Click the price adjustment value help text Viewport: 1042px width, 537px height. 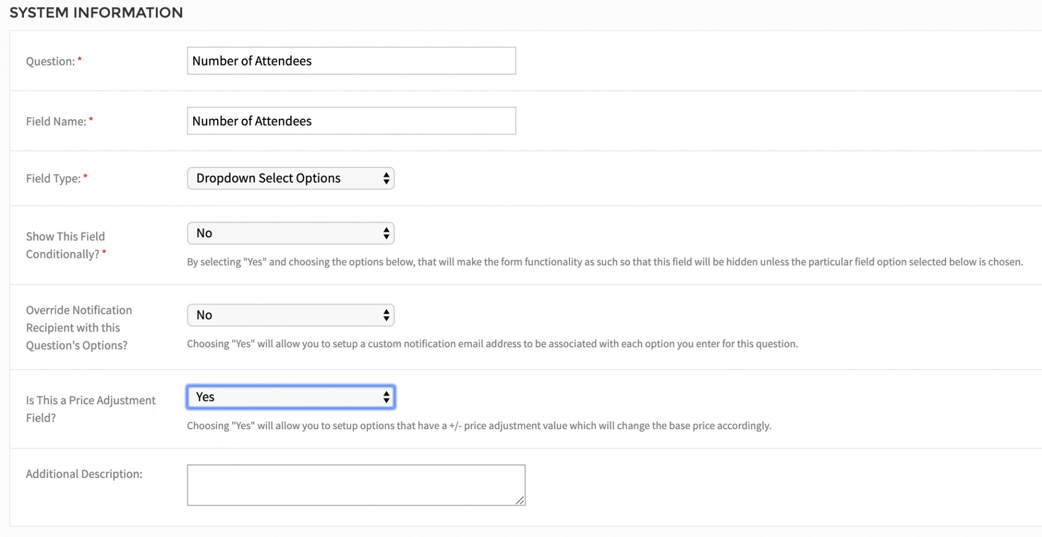click(479, 425)
